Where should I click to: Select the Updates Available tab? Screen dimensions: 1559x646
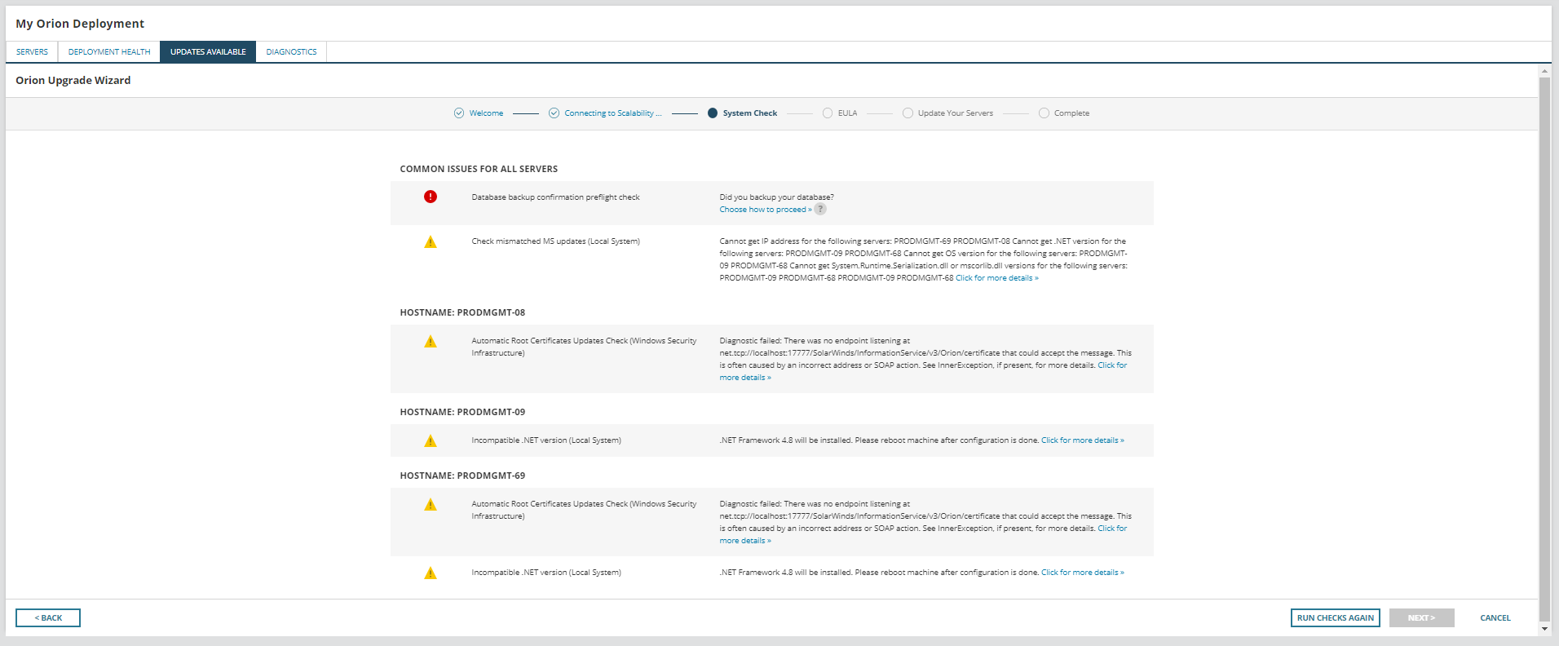[208, 51]
